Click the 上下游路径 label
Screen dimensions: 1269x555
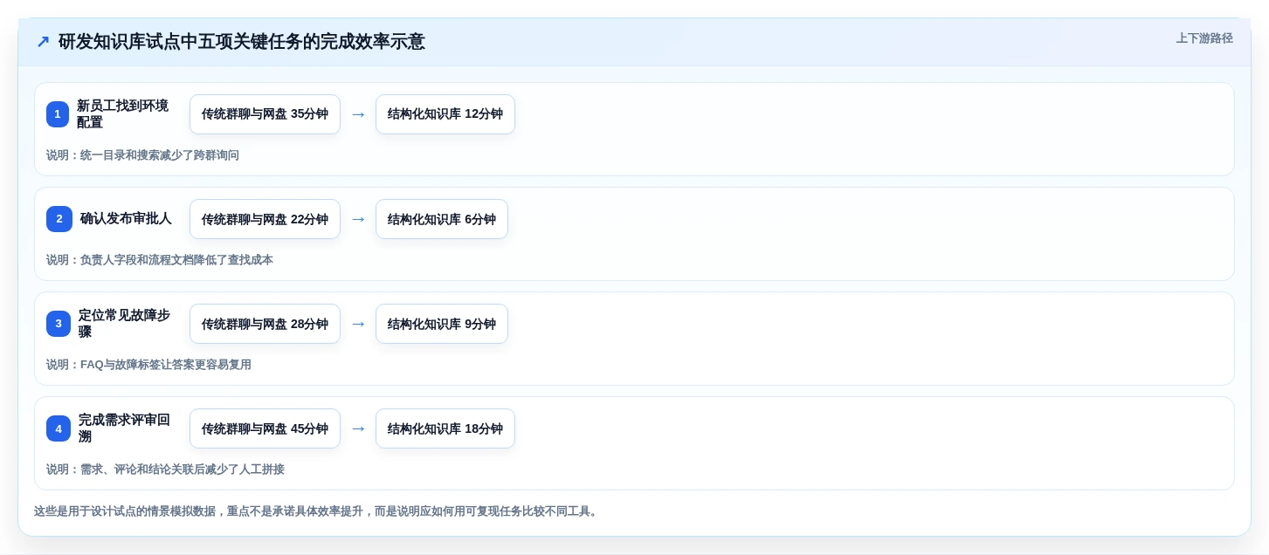coord(1204,38)
